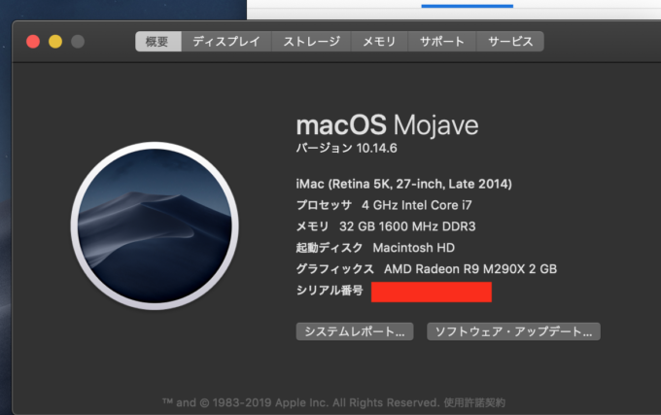Click the Macintosh HD startup disk value
661x415 pixels.
click(413, 248)
